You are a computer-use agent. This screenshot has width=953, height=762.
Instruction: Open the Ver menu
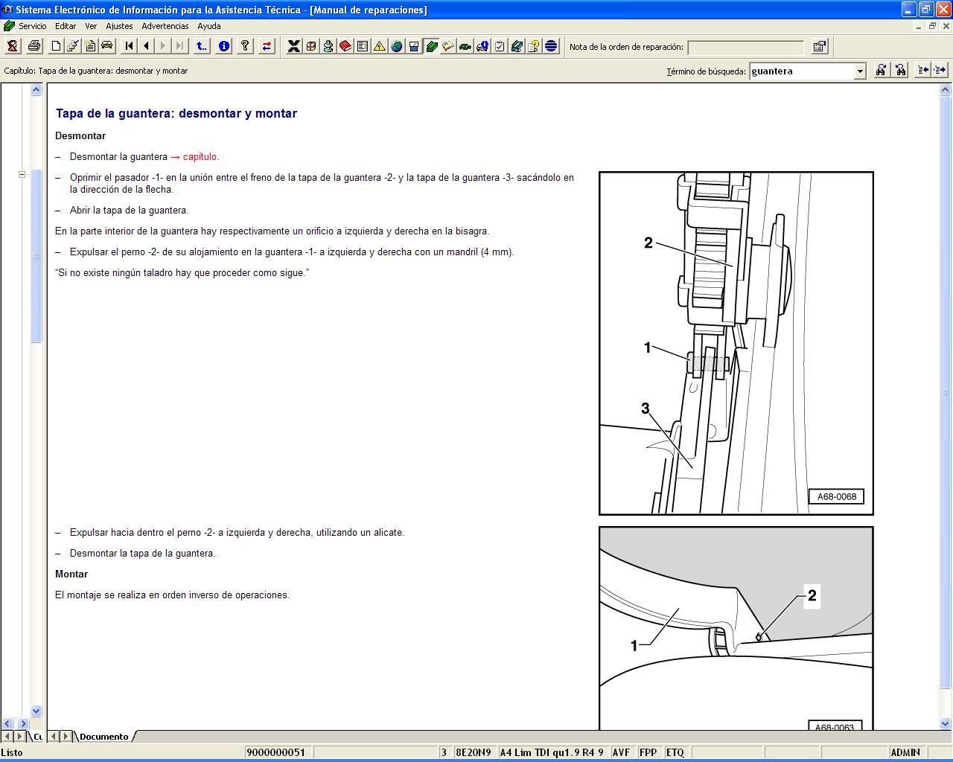point(91,26)
